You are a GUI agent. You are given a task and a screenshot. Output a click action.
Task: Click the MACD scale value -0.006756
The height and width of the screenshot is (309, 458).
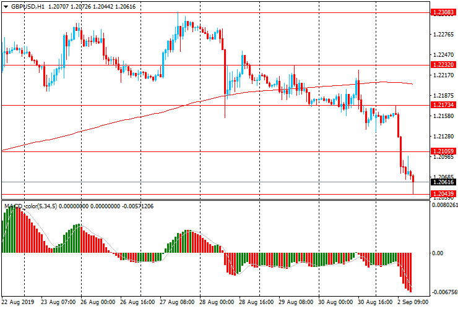[444, 292]
